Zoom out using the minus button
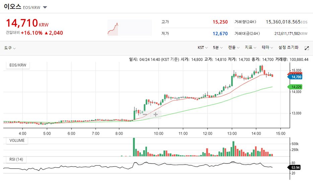The height and width of the screenshot is (181, 313). [x=145, y=115]
